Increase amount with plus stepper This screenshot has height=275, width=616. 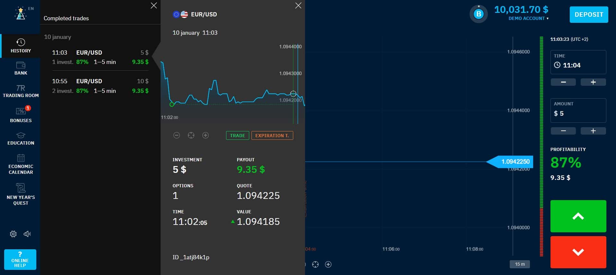point(593,131)
